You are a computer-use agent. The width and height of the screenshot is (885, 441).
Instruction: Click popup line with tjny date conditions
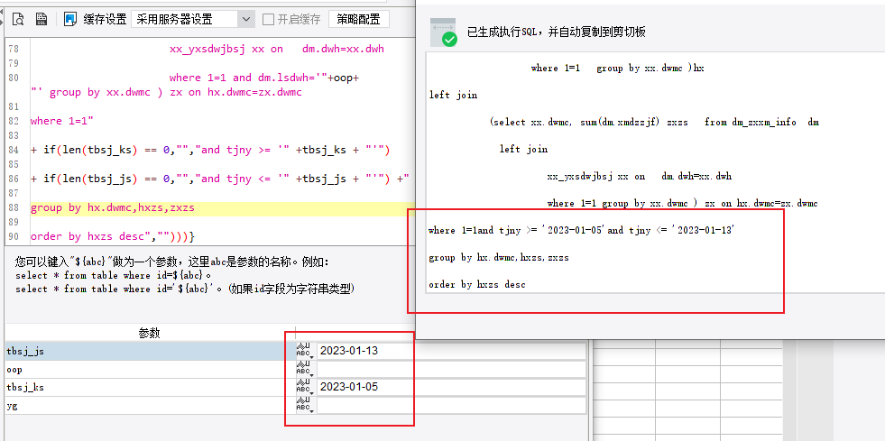coord(581,230)
